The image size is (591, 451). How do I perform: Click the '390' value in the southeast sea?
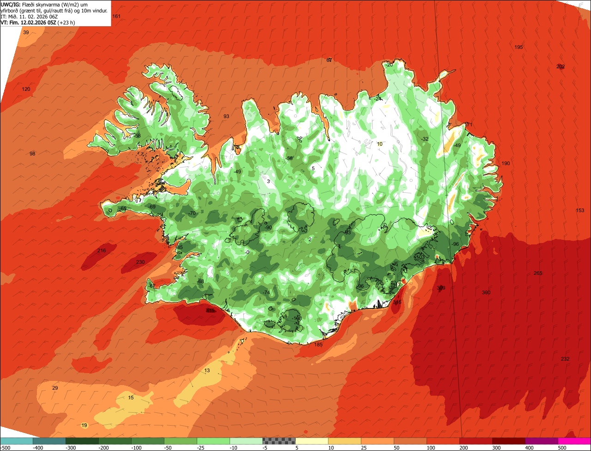click(486, 293)
